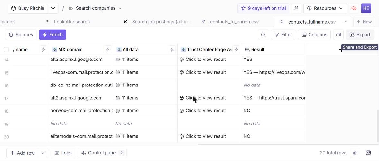Click the lightning icon in MX domain header
Viewport: 379px width, 161px height.
(x=107, y=50)
